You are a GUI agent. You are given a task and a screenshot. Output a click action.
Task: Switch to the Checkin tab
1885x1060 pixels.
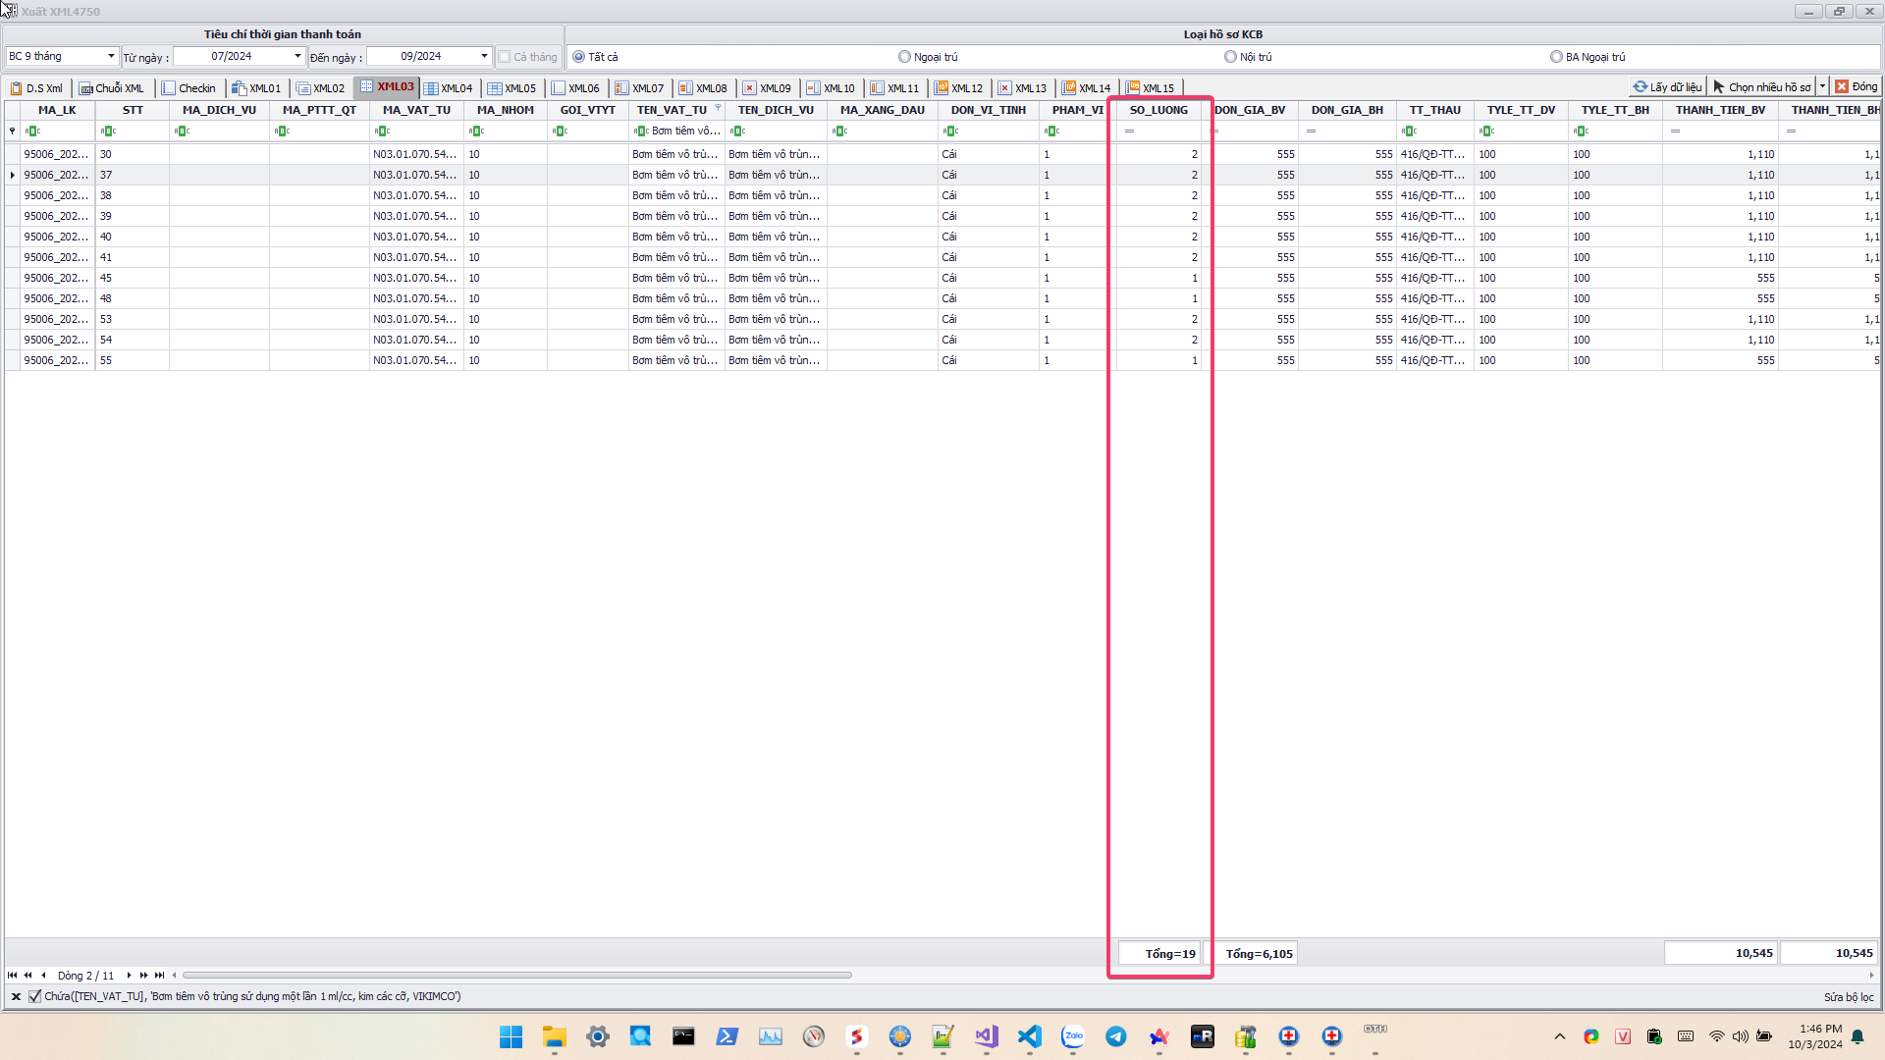point(189,88)
